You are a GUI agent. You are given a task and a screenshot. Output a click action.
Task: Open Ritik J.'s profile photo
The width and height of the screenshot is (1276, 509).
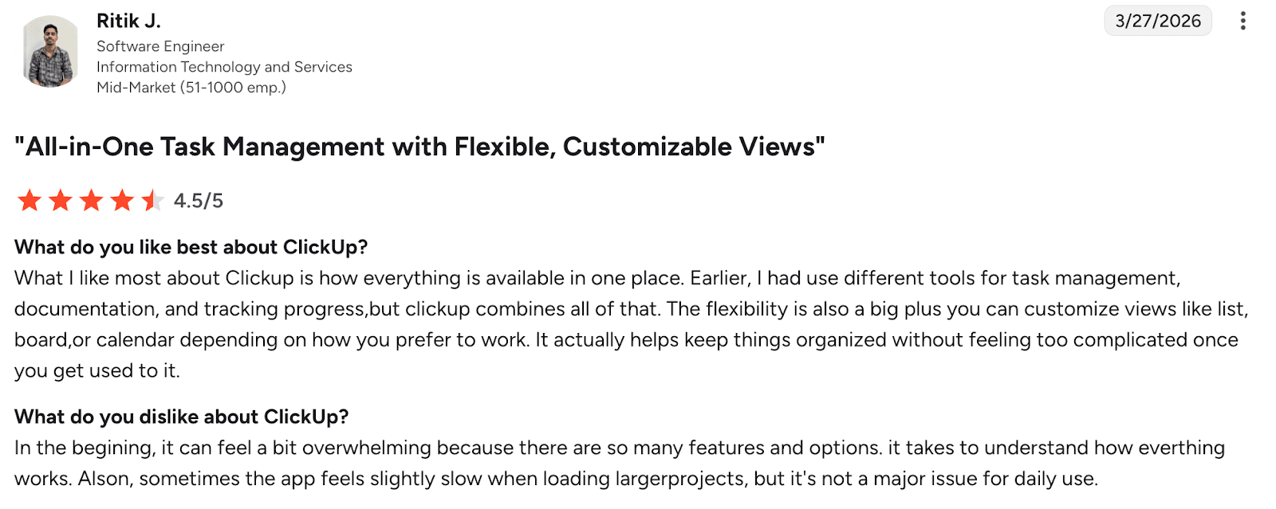click(50, 52)
